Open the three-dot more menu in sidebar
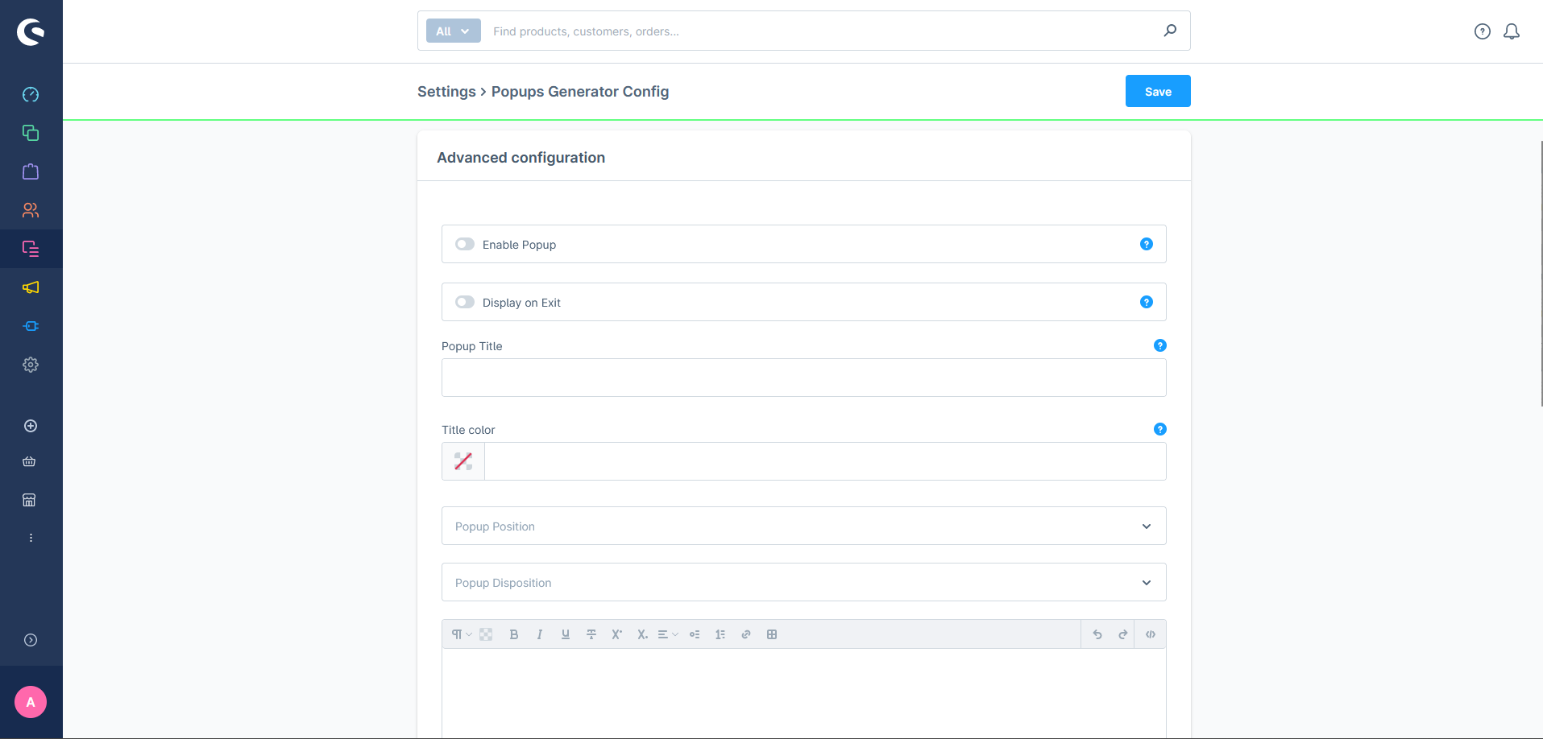This screenshot has height=739, width=1543. tap(31, 538)
